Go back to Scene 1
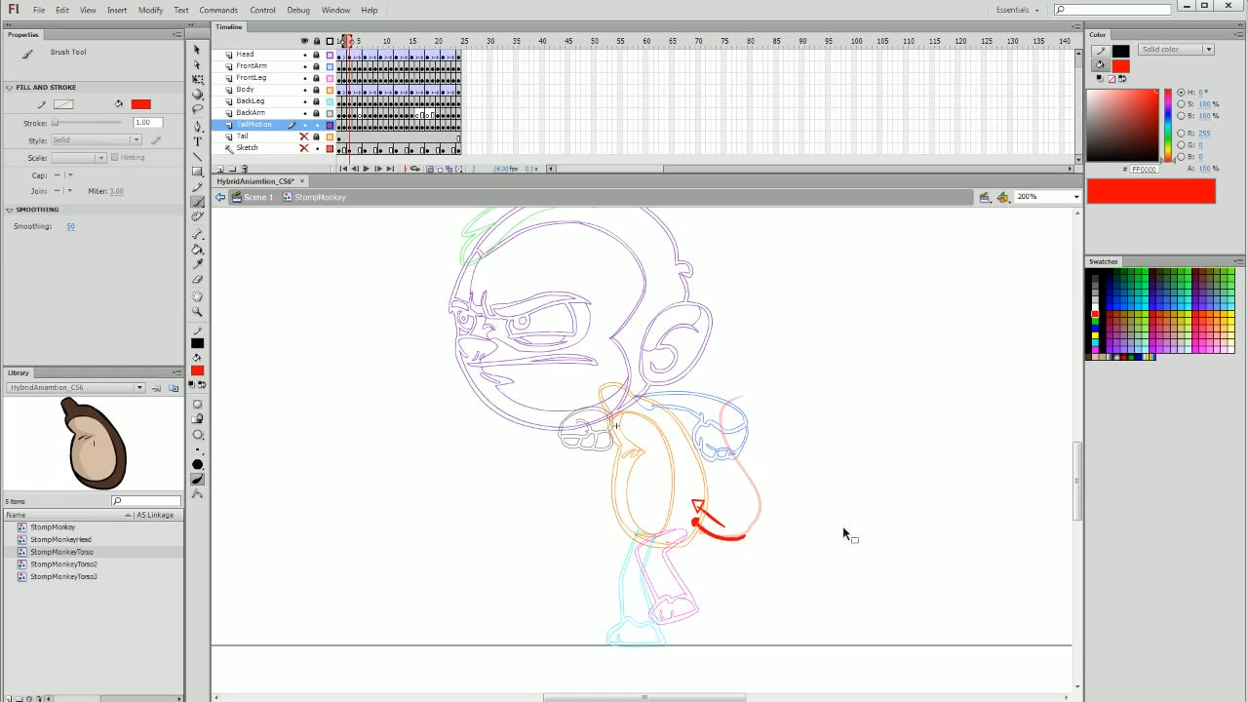1248x702 pixels. pyautogui.click(x=257, y=197)
